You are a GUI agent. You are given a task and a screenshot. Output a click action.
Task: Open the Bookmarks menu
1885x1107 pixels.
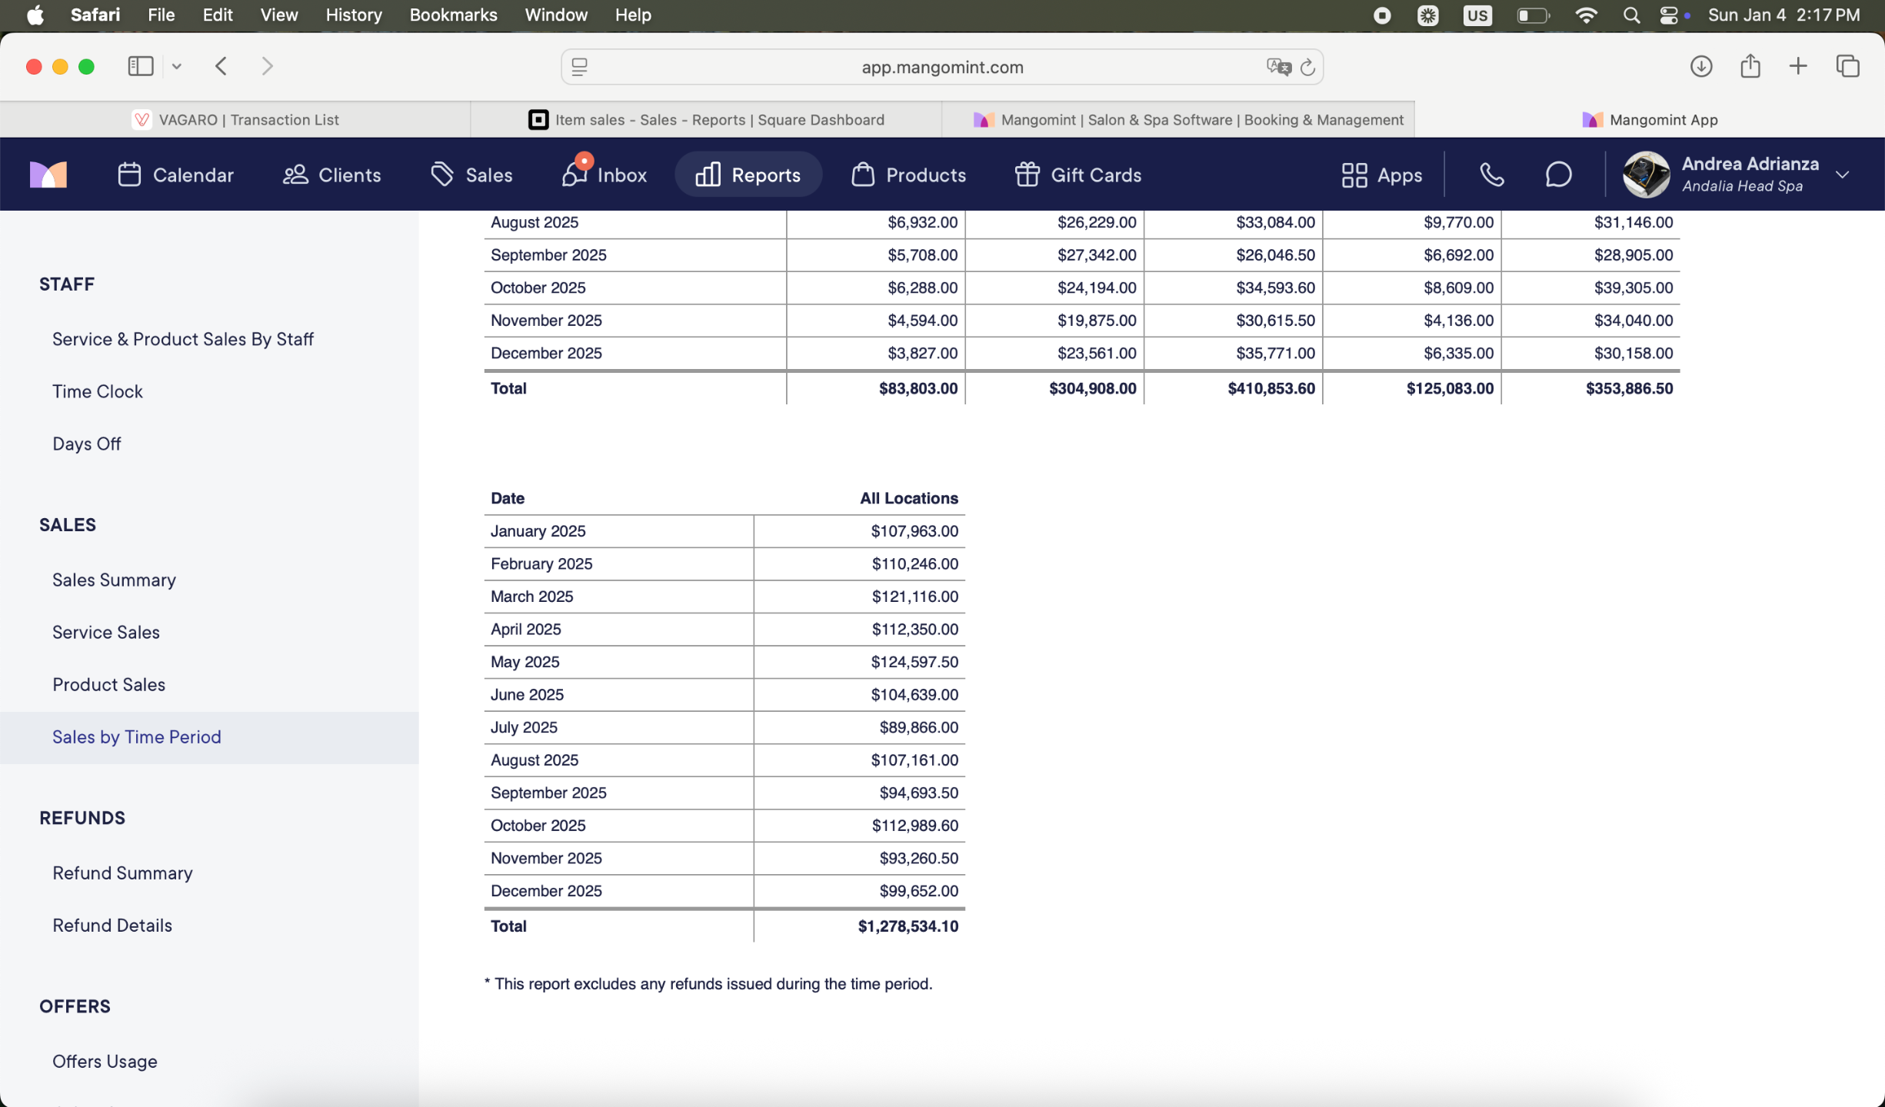452,15
